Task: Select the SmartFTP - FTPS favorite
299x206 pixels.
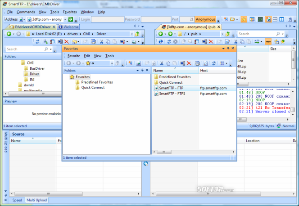Action: pyautogui.click(x=172, y=94)
